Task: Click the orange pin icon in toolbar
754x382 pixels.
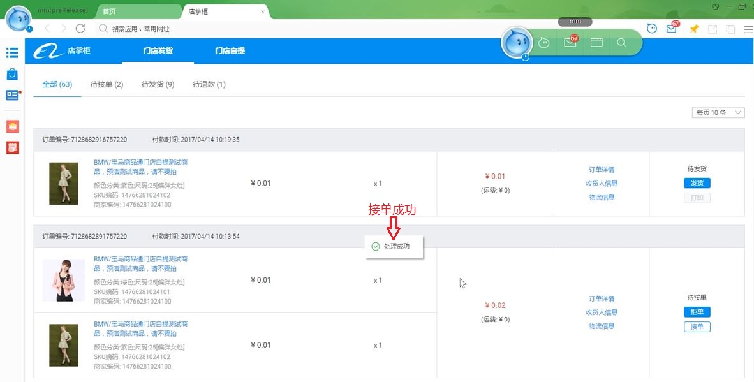Action: click(694, 29)
